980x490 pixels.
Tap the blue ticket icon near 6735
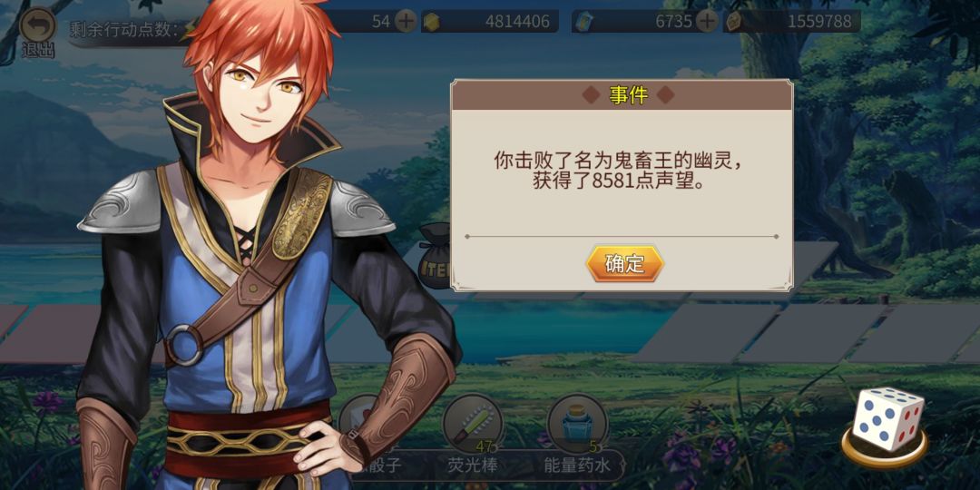[x=583, y=23]
